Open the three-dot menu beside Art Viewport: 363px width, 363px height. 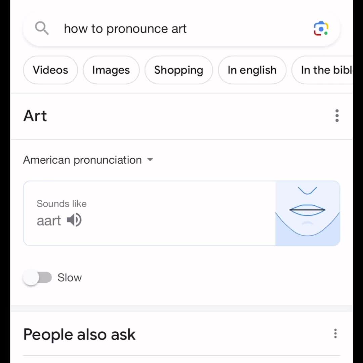point(337,116)
